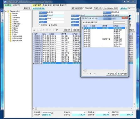Open the 전자계산기 calculator button
The image size is (140, 119).
click(x=98, y=8)
